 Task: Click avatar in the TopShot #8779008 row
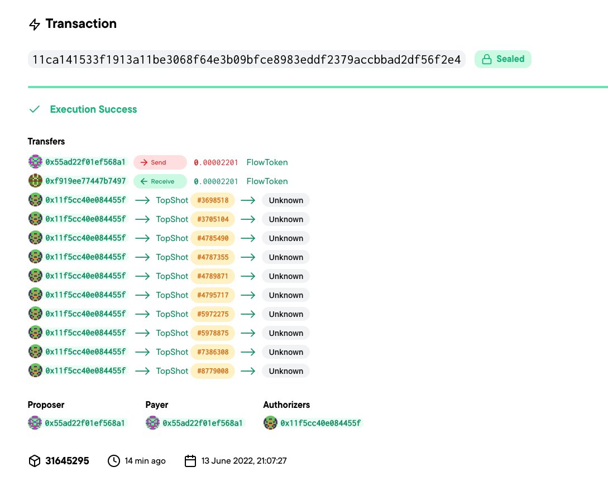(x=35, y=370)
